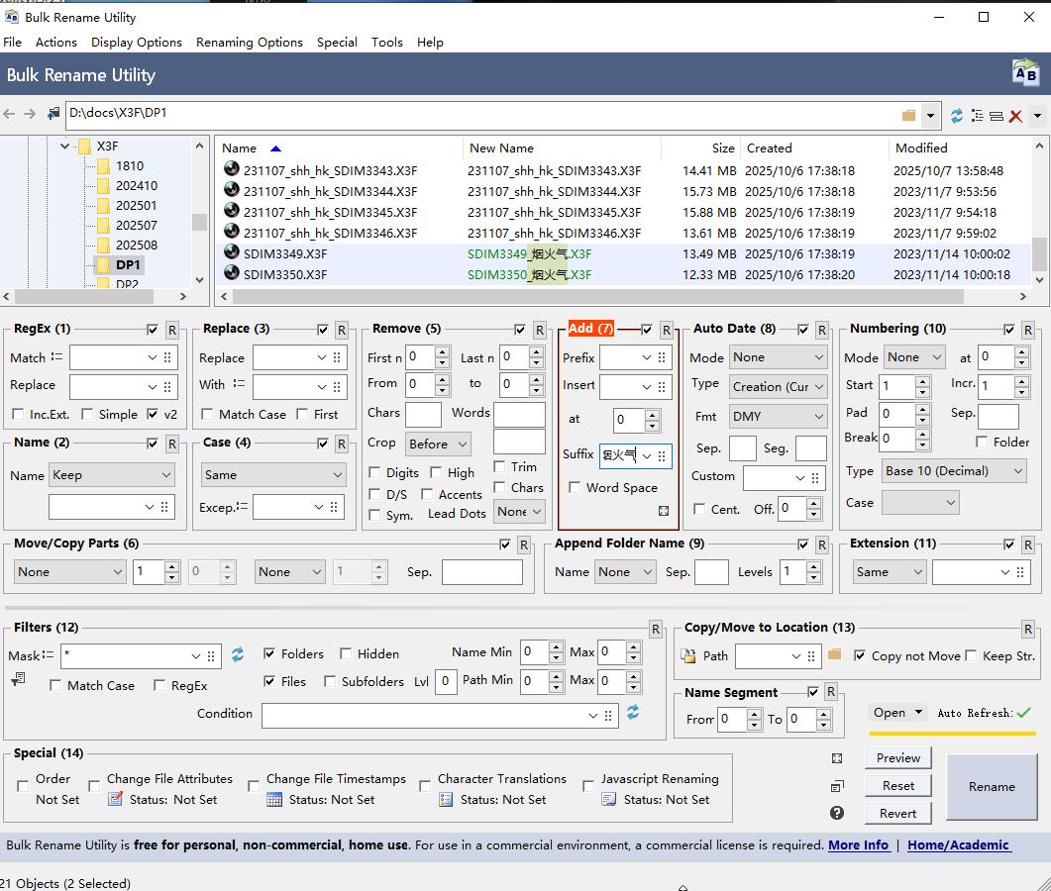The height and width of the screenshot is (891, 1051).
Task: Click folder browse icon in Copy/Move to Location
Action: point(834,654)
